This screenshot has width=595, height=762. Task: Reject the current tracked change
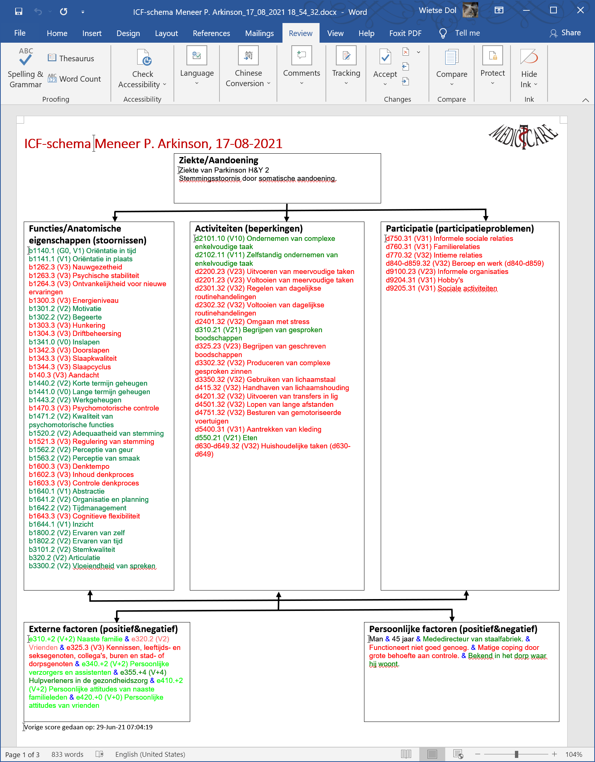point(405,52)
